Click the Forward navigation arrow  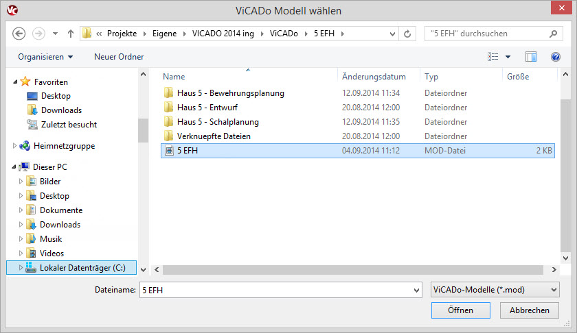tap(38, 34)
